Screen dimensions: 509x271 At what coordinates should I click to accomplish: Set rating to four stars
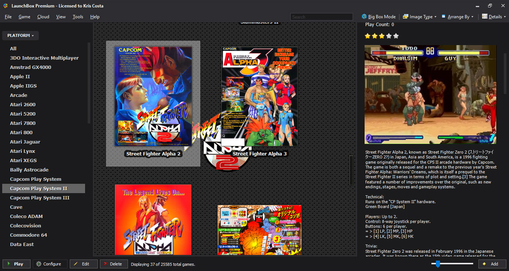tap(389, 36)
